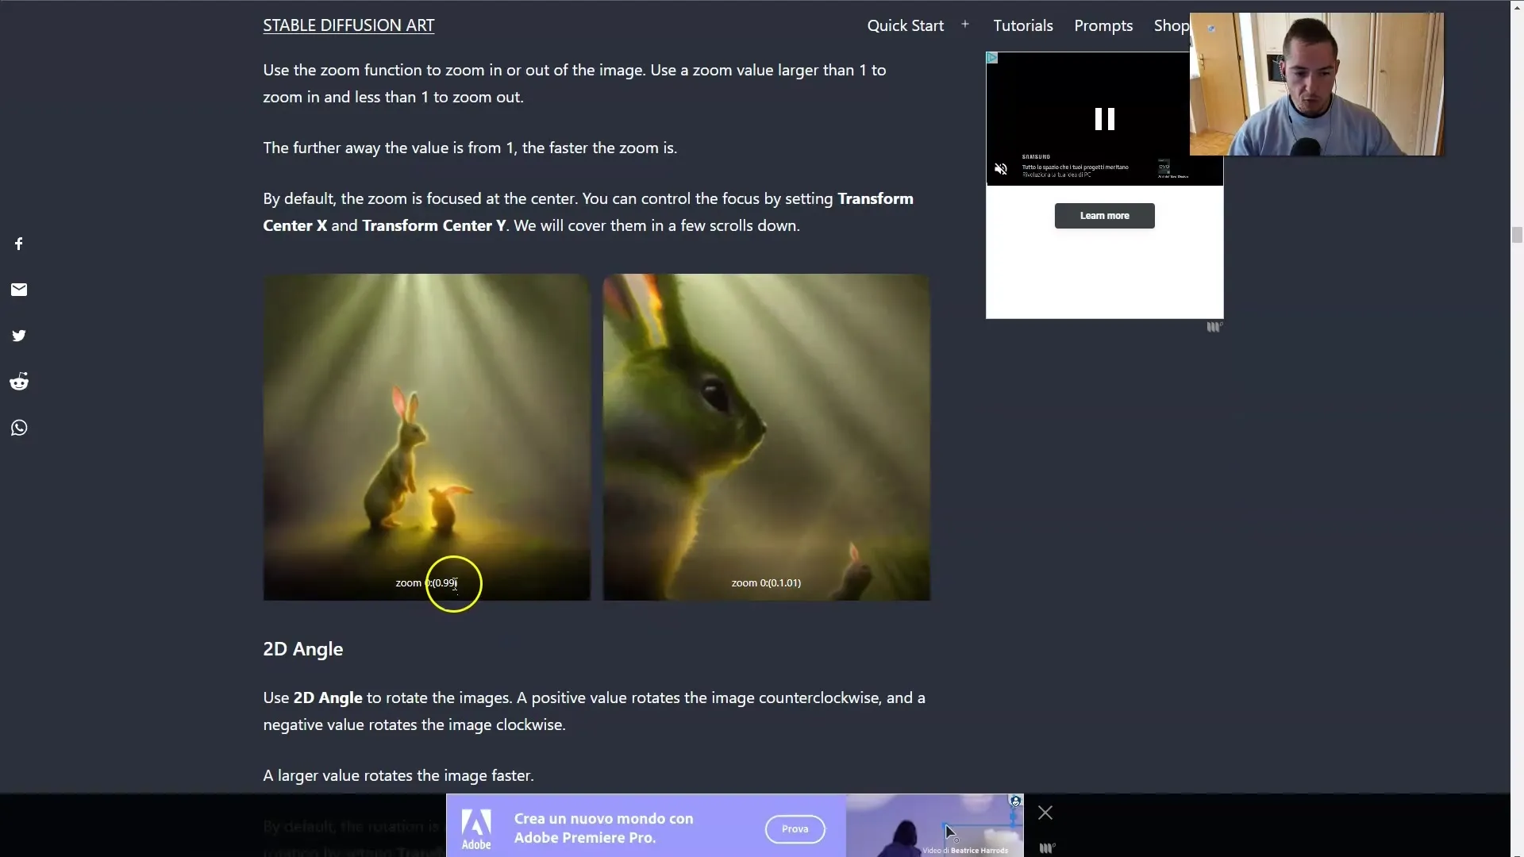
Task: Select the Twitter share icon
Action: (19, 335)
